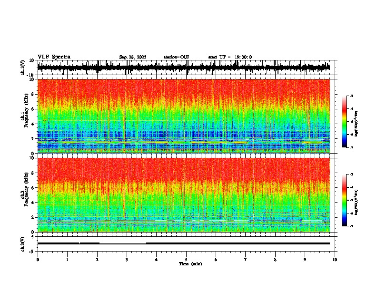Click time axis tick label "6"
377x291 pixels.
(216, 260)
